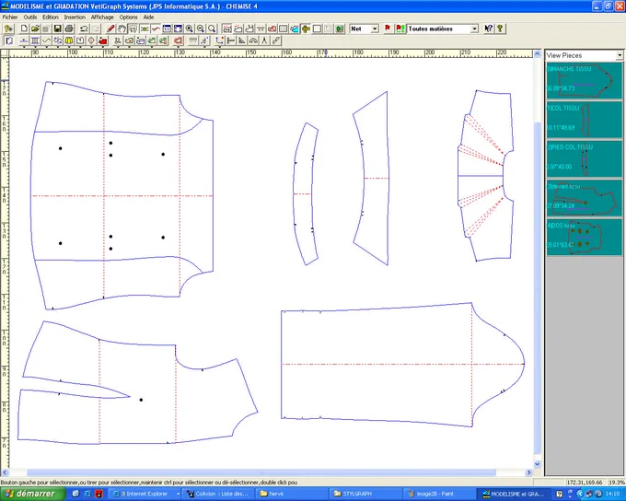This screenshot has height=501, width=626.
Task: Switch to image2B - Paint window
Action: [440, 494]
